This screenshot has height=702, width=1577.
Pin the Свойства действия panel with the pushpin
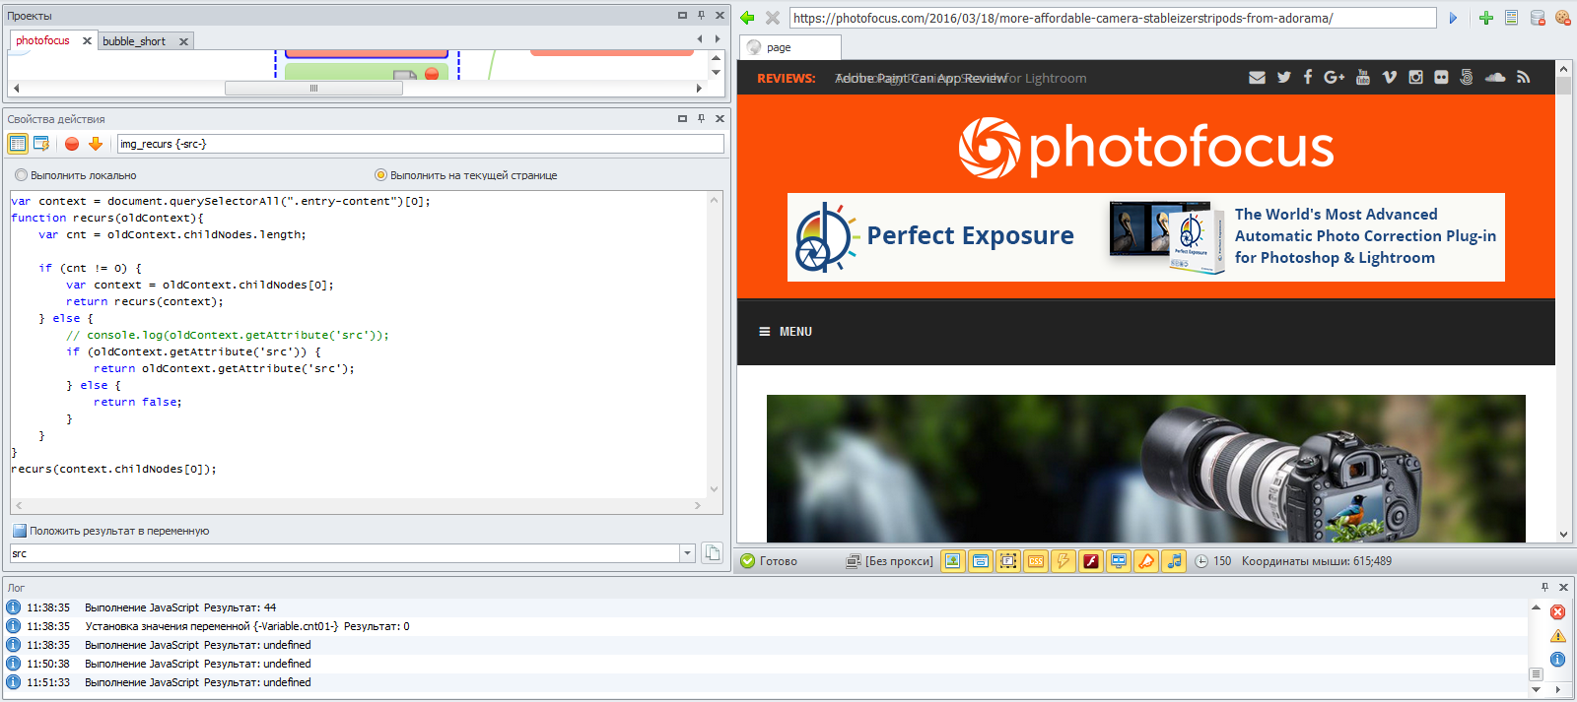701,118
